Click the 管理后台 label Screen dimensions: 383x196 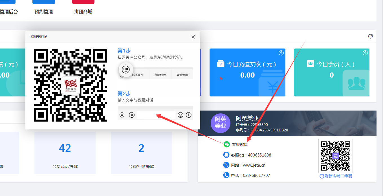point(9,12)
